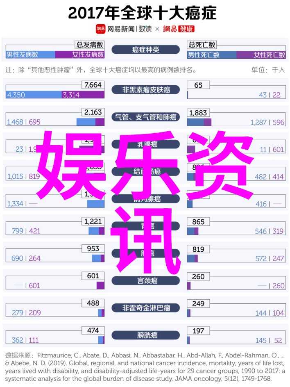Viewport: 290px width, 387px height.
Task: Click the 非霍奇金淋巴瘤 label pill
Action: 146,308
